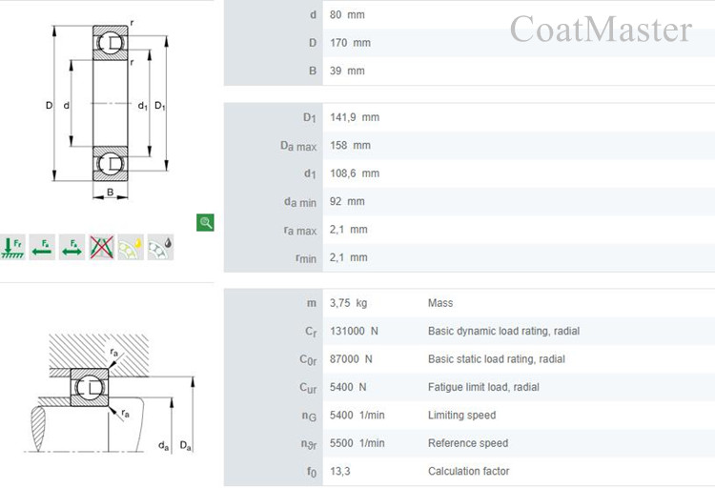Select the mass value 3,75 kg

click(x=348, y=303)
